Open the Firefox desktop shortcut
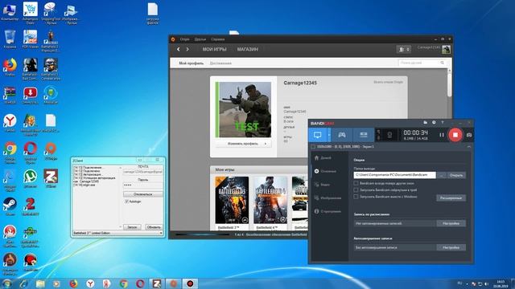This screenshot has width=515, height=289. pos(10,67)
